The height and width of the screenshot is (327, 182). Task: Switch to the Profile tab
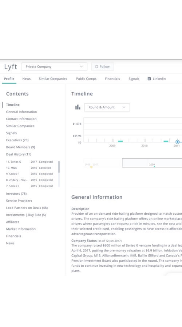pos(9,79)
